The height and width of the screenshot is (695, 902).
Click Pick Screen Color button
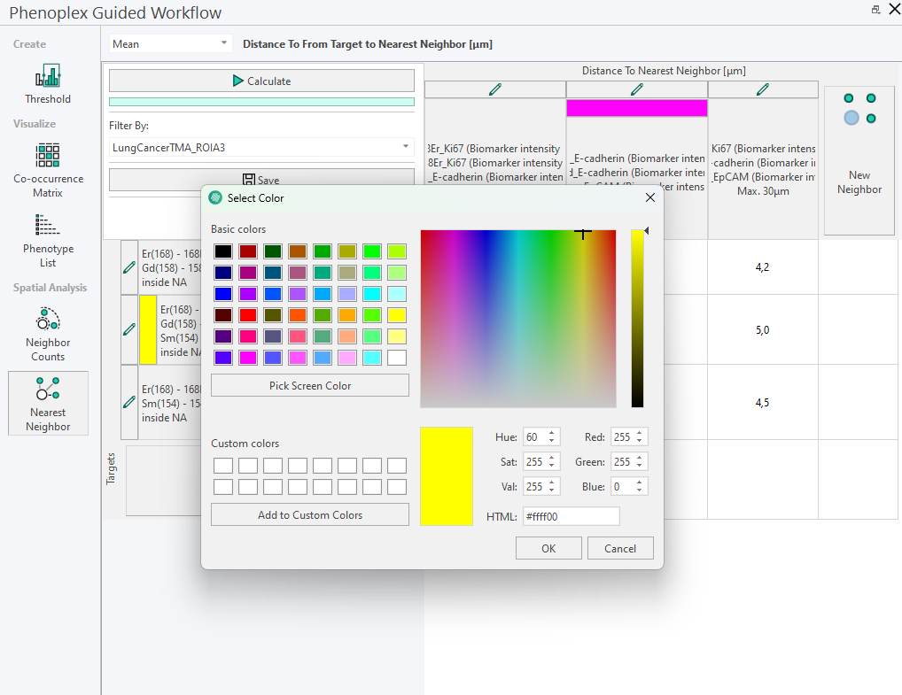[310, 385]
